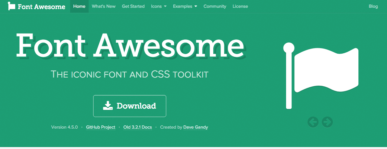The width and height of the screenshot is (387, 149).
Task: Click the Font Awesome brand text in navbar
Action: tap(42, 7)
